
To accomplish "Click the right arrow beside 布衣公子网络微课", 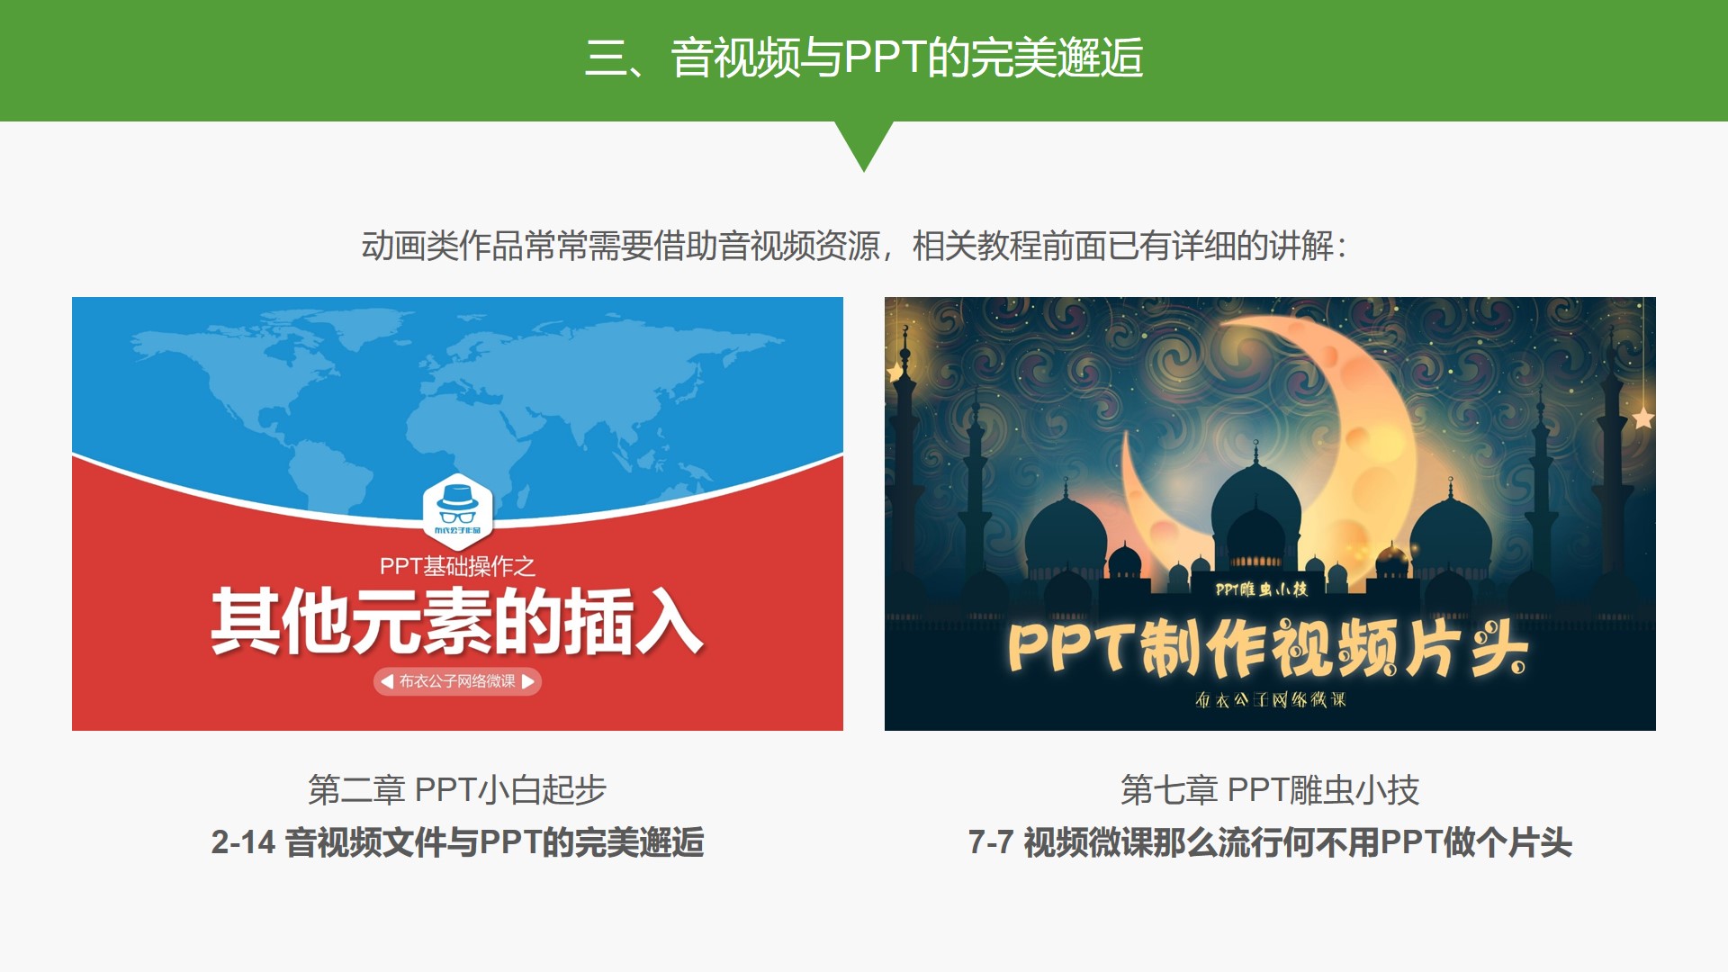I will [x=528, y=681].
